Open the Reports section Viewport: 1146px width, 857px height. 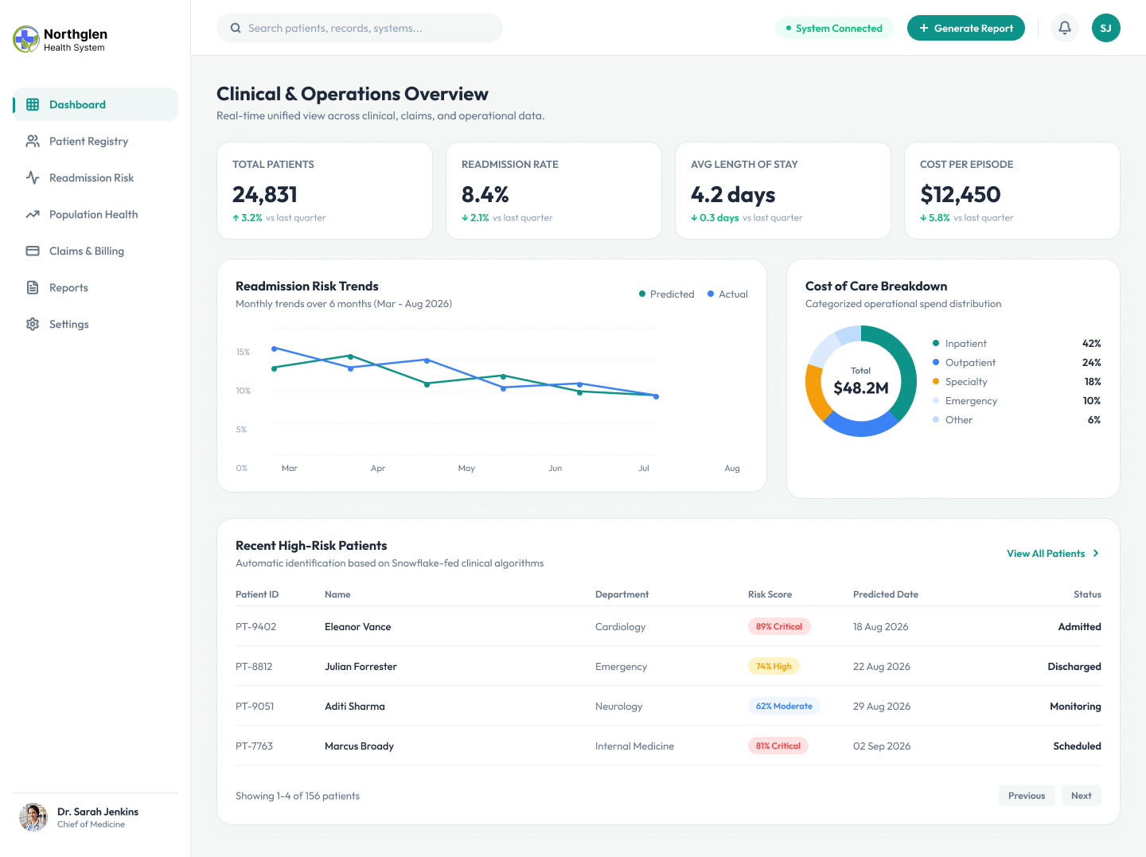[95, 287]
